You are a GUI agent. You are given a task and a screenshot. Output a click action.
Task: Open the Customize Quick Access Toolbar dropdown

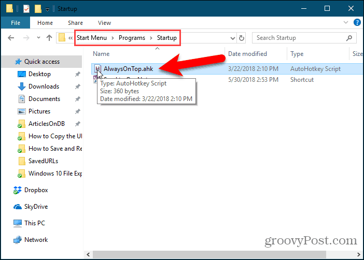click(47, 9)
